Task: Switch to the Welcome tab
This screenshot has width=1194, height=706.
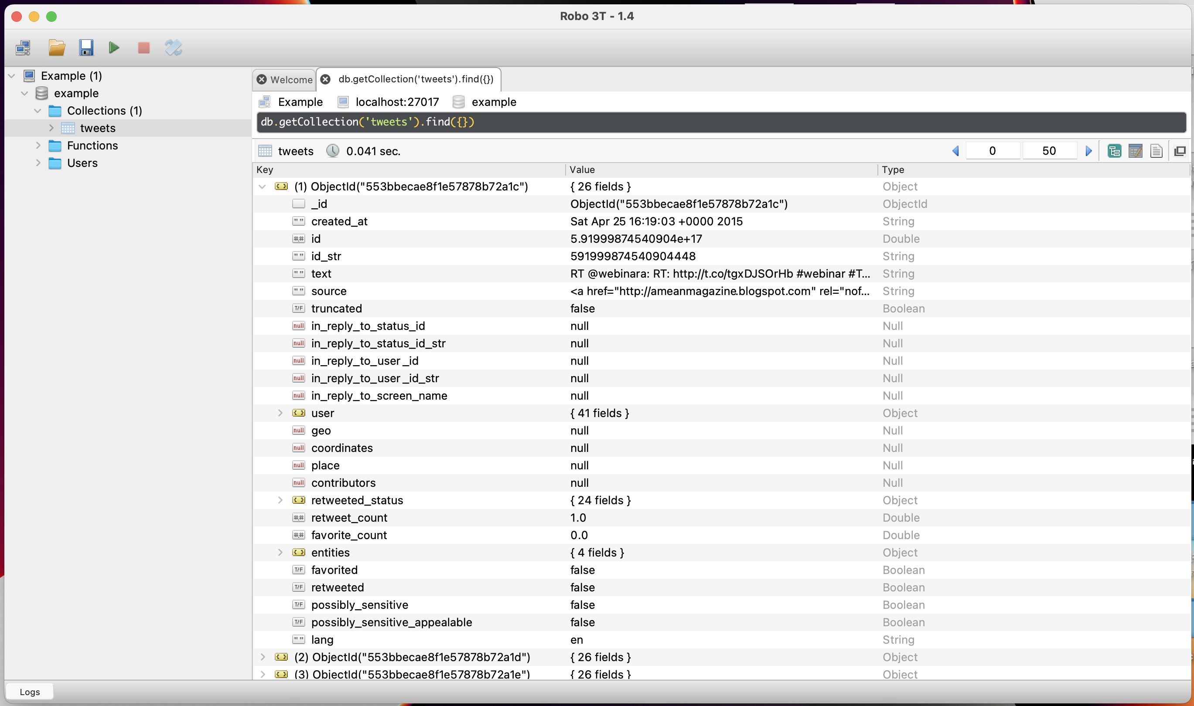Action: [285, 79]
